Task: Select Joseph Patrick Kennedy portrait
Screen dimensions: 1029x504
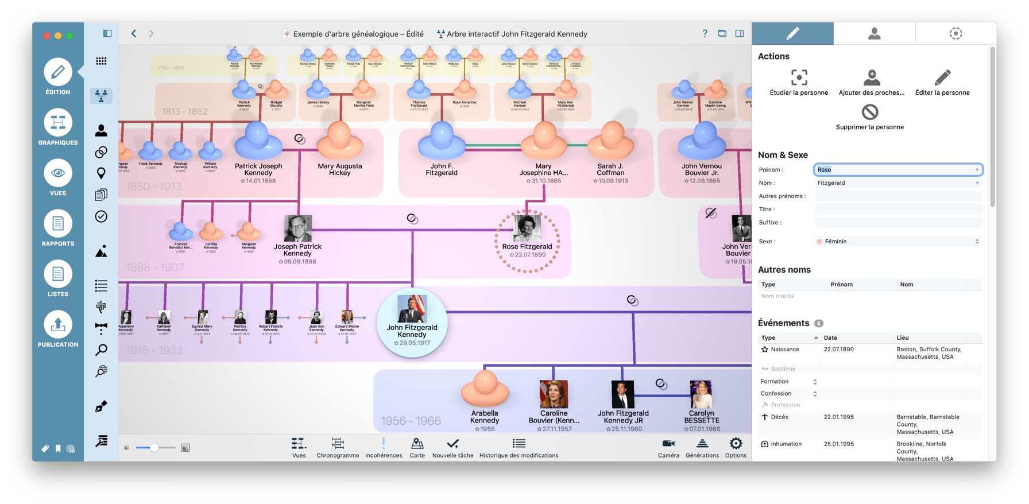Action: point(298,228)
